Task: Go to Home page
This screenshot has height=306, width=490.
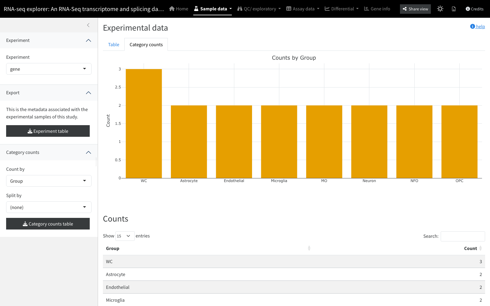Action: (179, 9)
